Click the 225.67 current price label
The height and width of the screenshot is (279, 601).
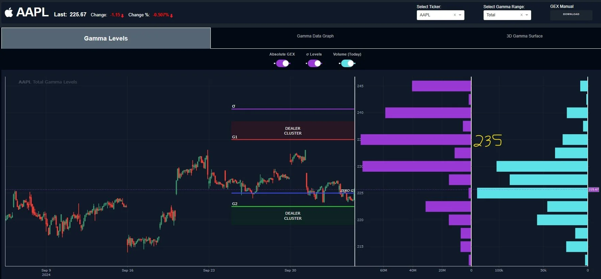[x=594, y=189]
